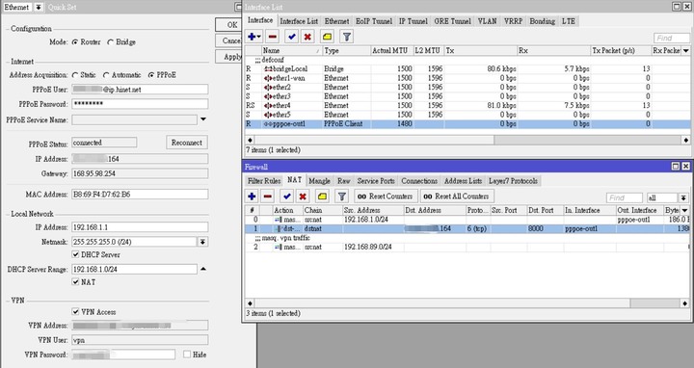
Task: Select ether4 row in Interface List
Action: click(x=467, y=106)
